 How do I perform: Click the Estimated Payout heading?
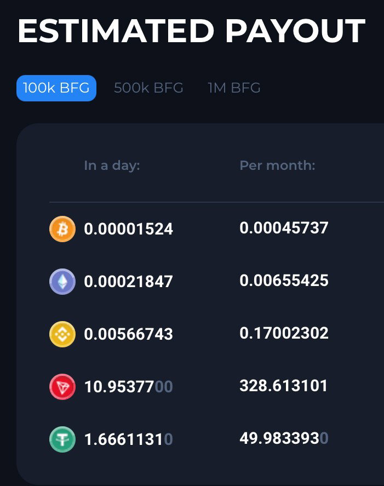[192, 31]
